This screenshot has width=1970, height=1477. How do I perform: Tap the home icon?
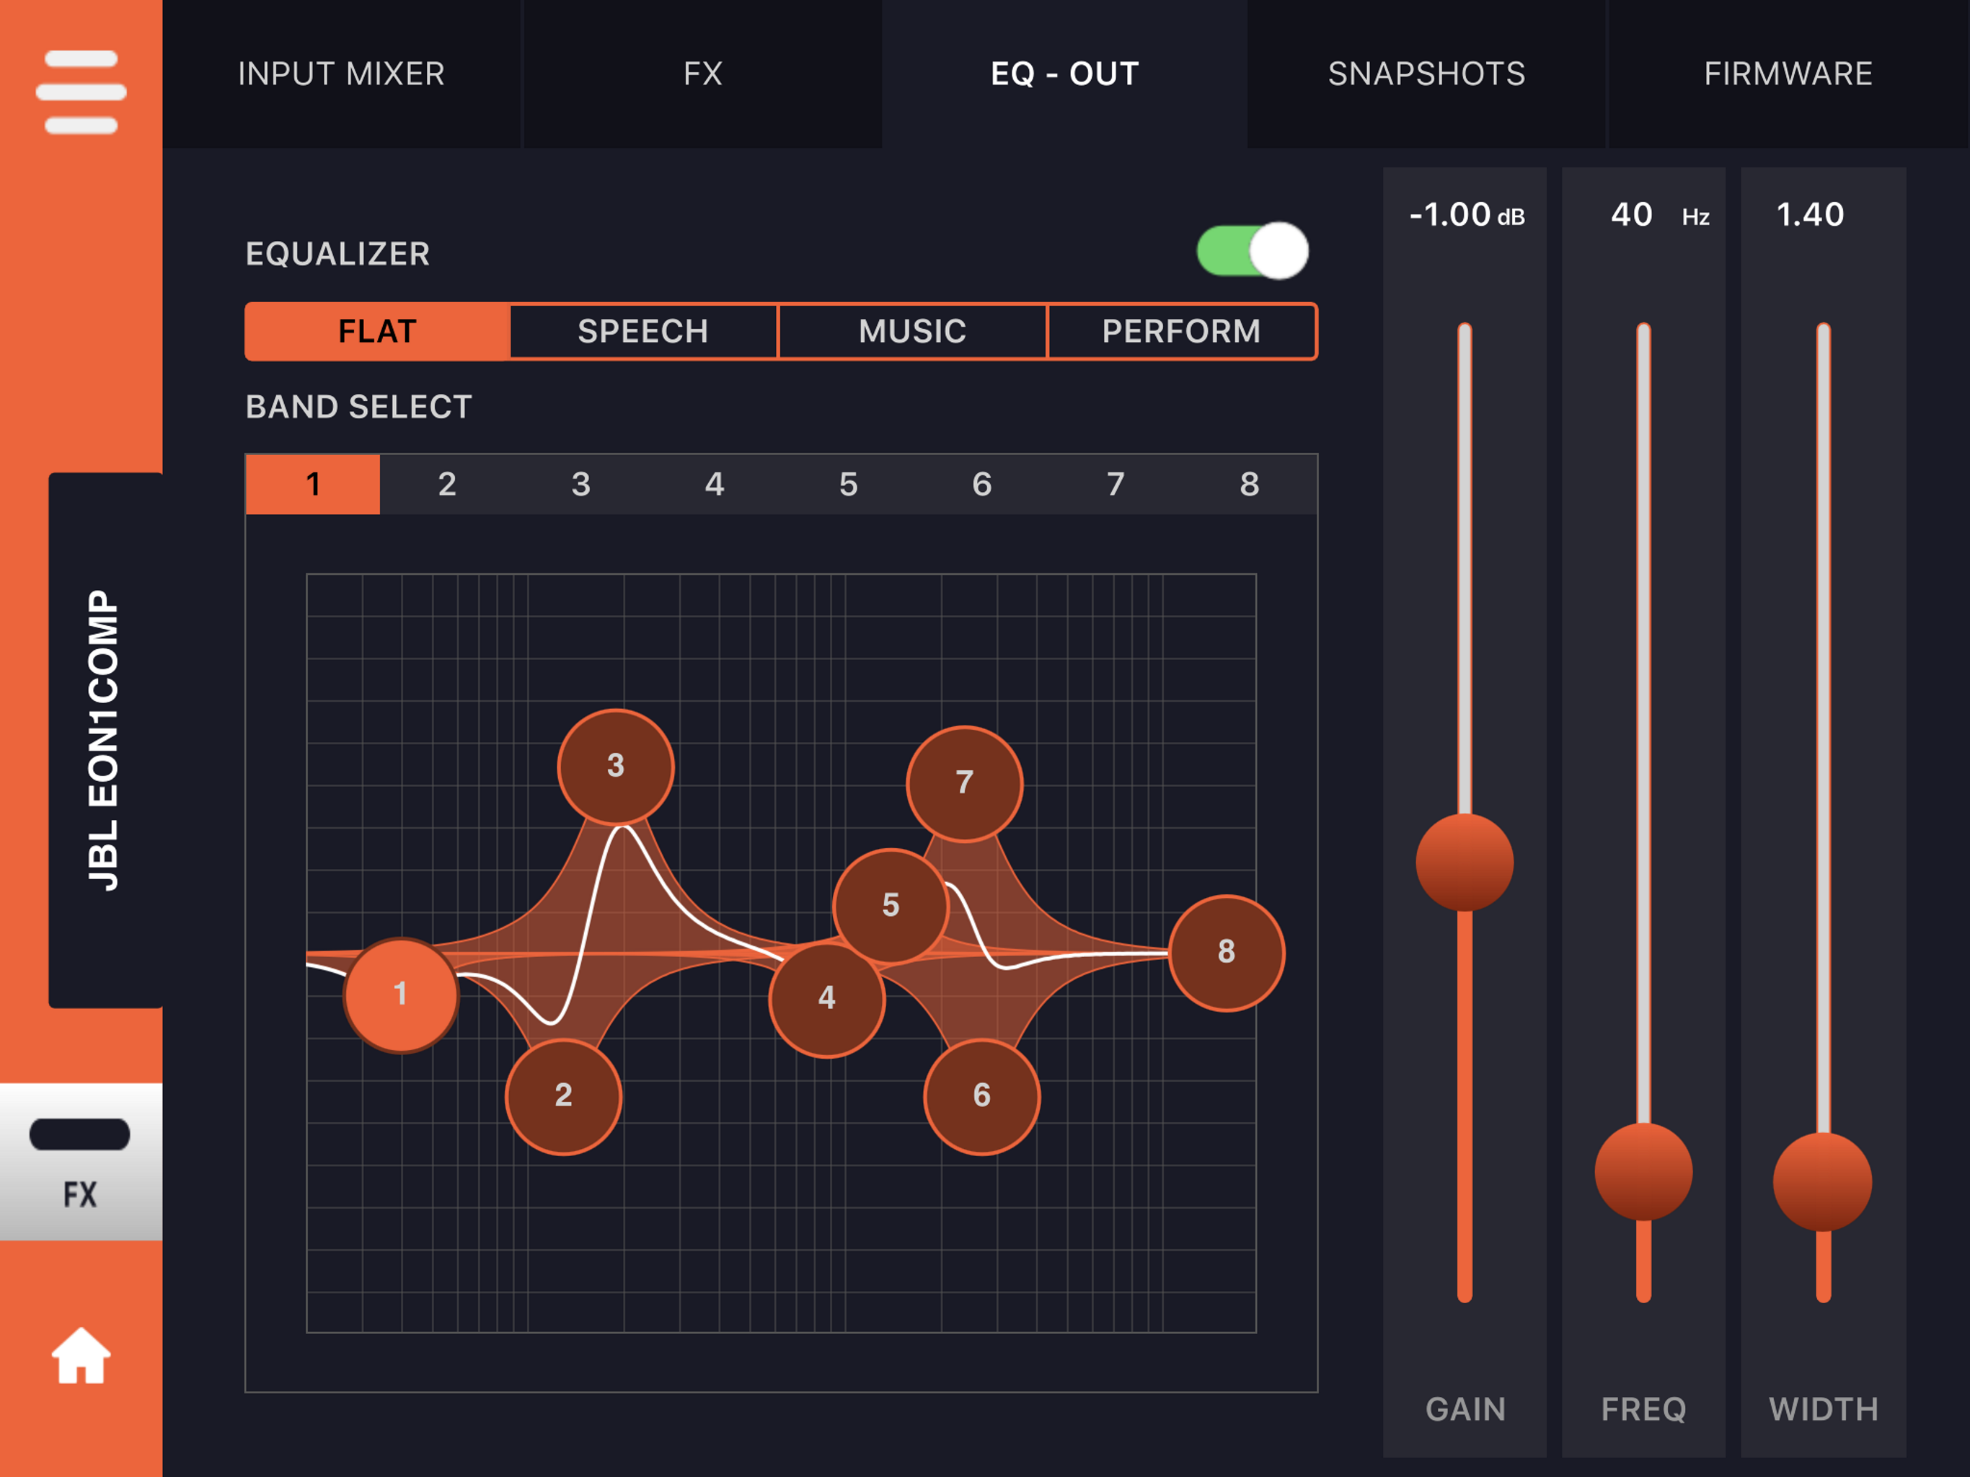[x=81, y=1356]
